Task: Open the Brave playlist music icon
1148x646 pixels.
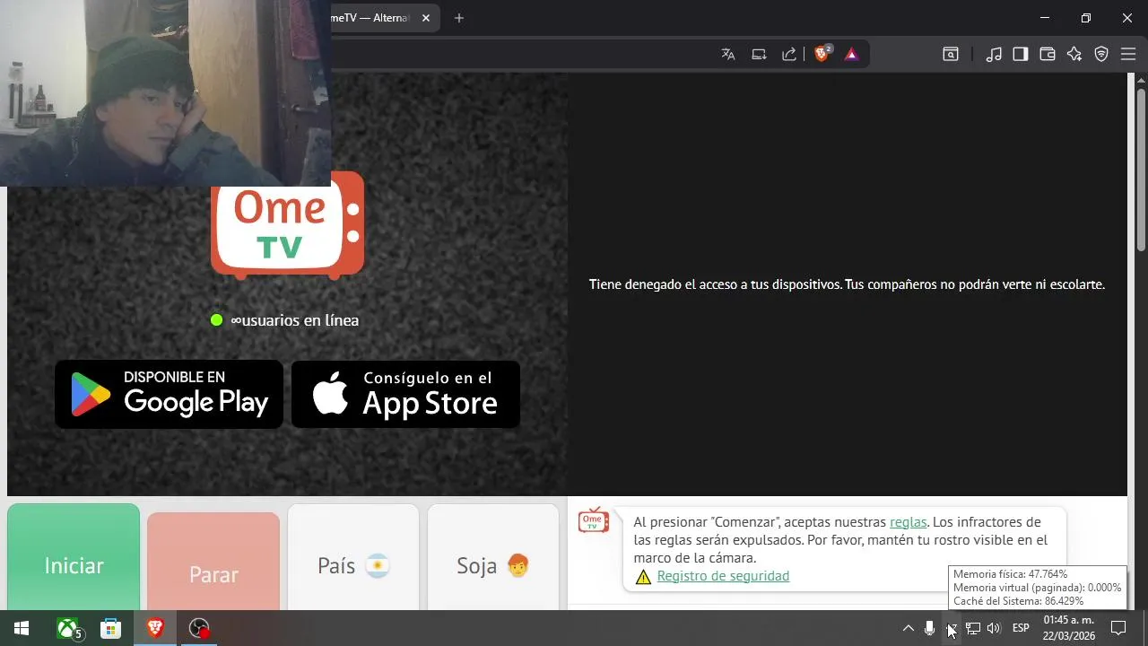Action: click(x=994, y=54)
